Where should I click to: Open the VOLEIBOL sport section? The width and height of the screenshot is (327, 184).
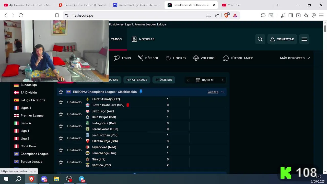(205, 58)
